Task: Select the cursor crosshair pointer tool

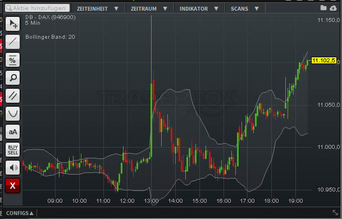Action: click(x=13, y=24)
